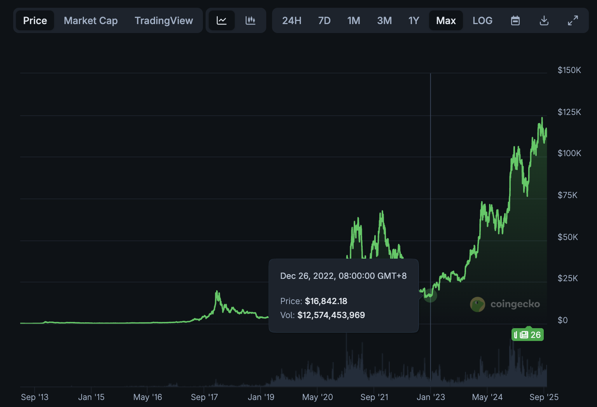Click the download chart data icon
The image size is (597, 407).
(x=544, y=20)
